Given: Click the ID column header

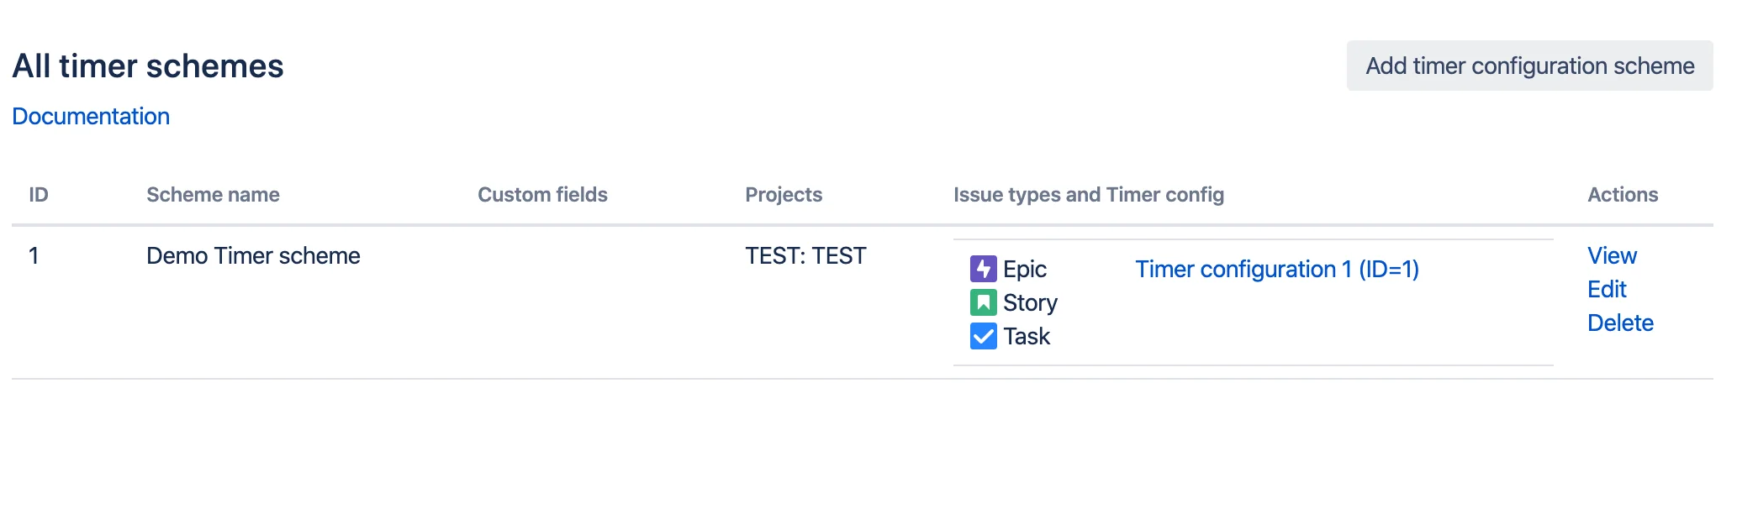Looking at the screenshot, I should 39,195.
